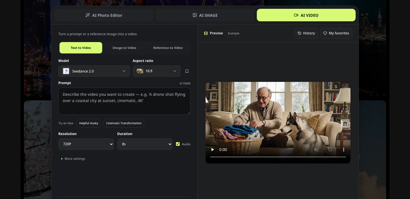Open the video more-options menu
410x199 pixels.
[344, 150]
